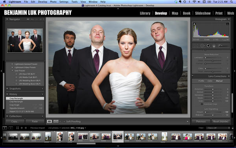
Task: Toggle Lens Corrections panel on/off switch
Action: coord(193,76)
